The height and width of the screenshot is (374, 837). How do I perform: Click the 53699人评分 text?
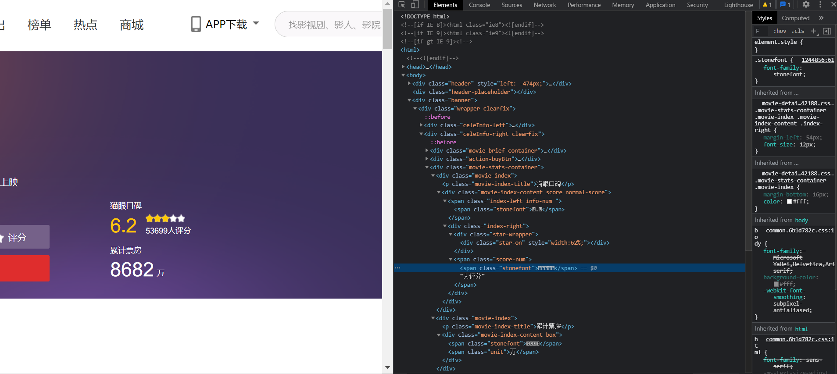[x=168, y=231]
